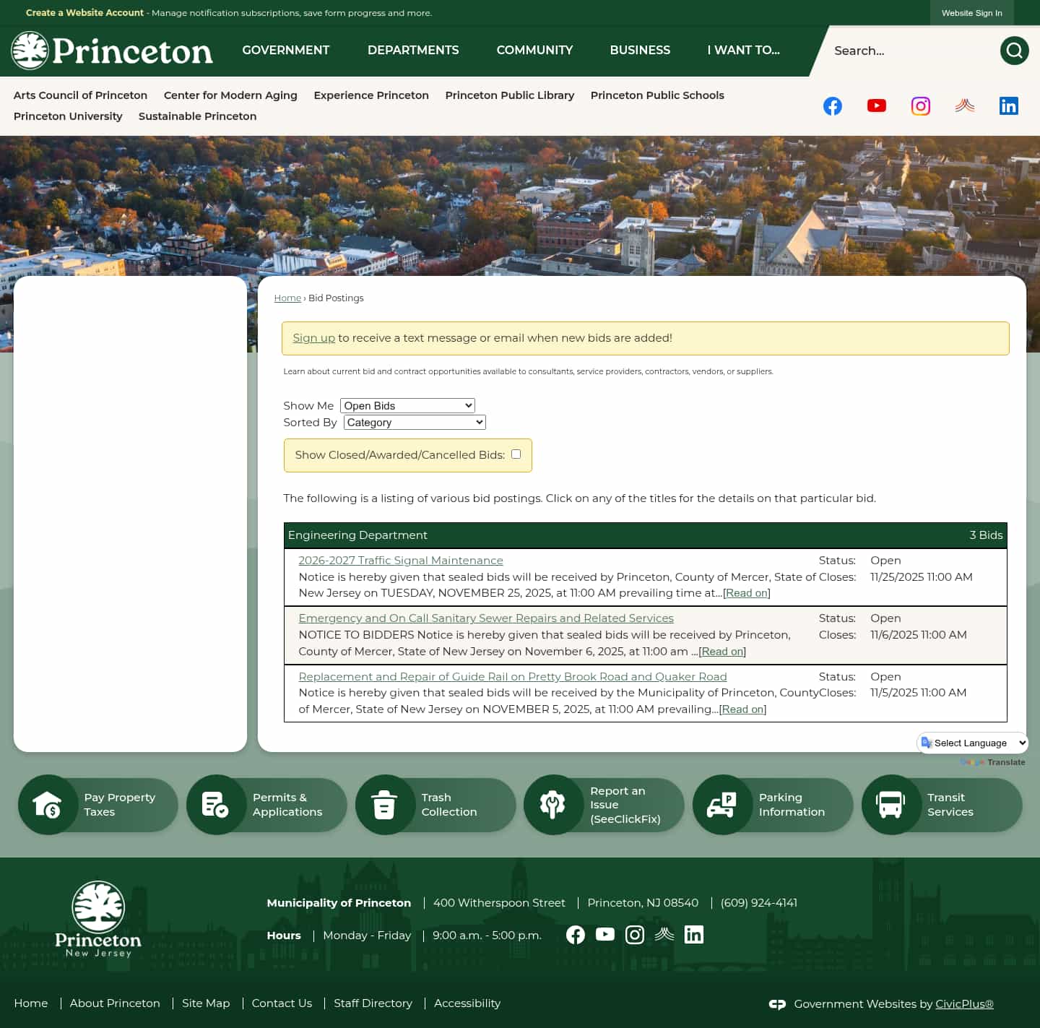Enable Show Closed/Awarded/Cancelled Bids
Image resolution: width=1040 pixels, height=1028 pixels.
click(516, 454)
